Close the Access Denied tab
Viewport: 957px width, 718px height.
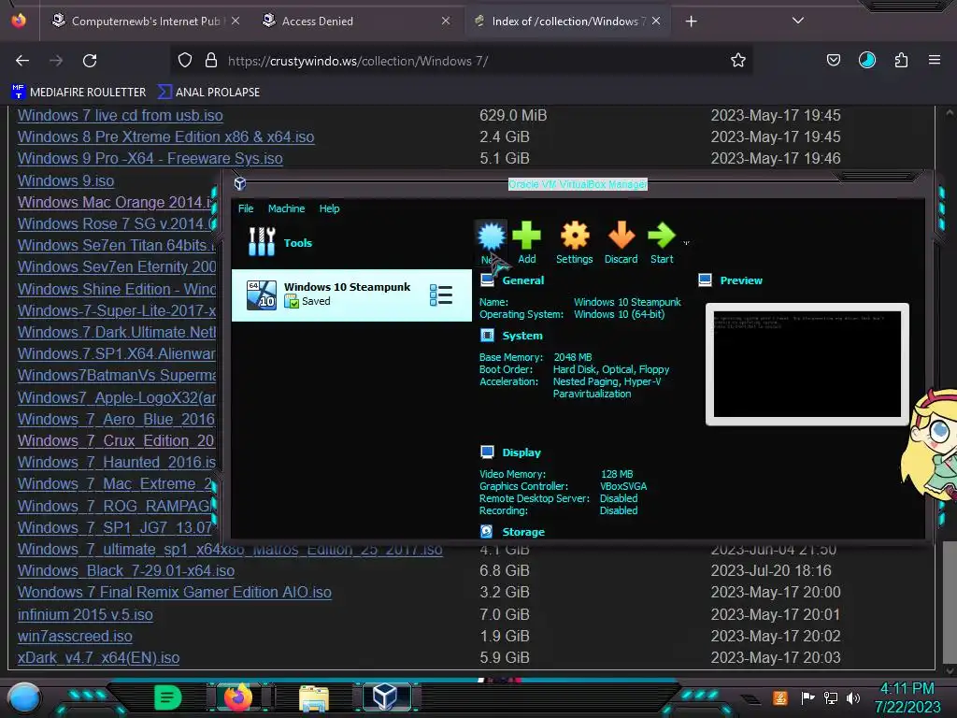[446, 21]
